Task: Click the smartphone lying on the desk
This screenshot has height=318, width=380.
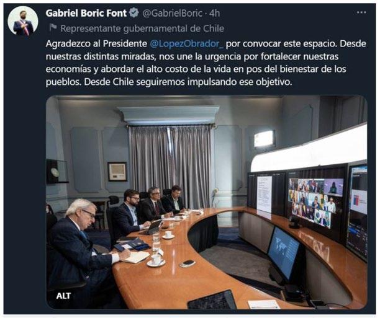Action: click(188, 263)
